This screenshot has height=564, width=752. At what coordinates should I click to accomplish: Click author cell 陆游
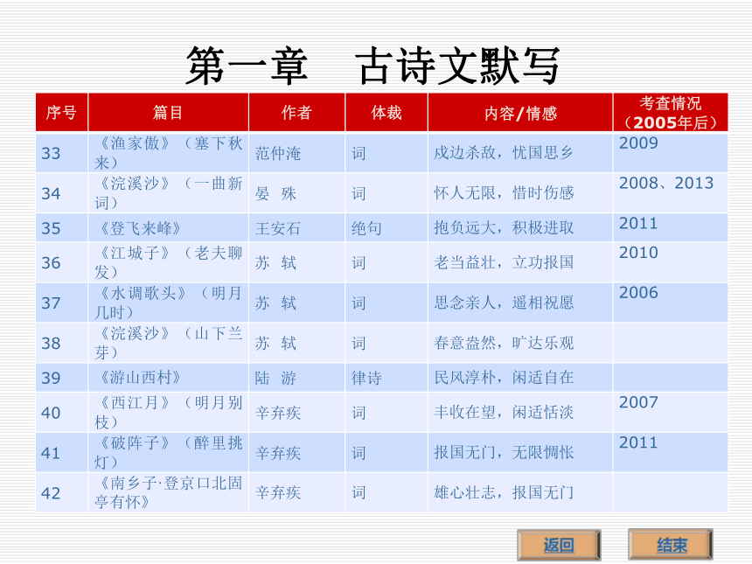tap(297, 378)
